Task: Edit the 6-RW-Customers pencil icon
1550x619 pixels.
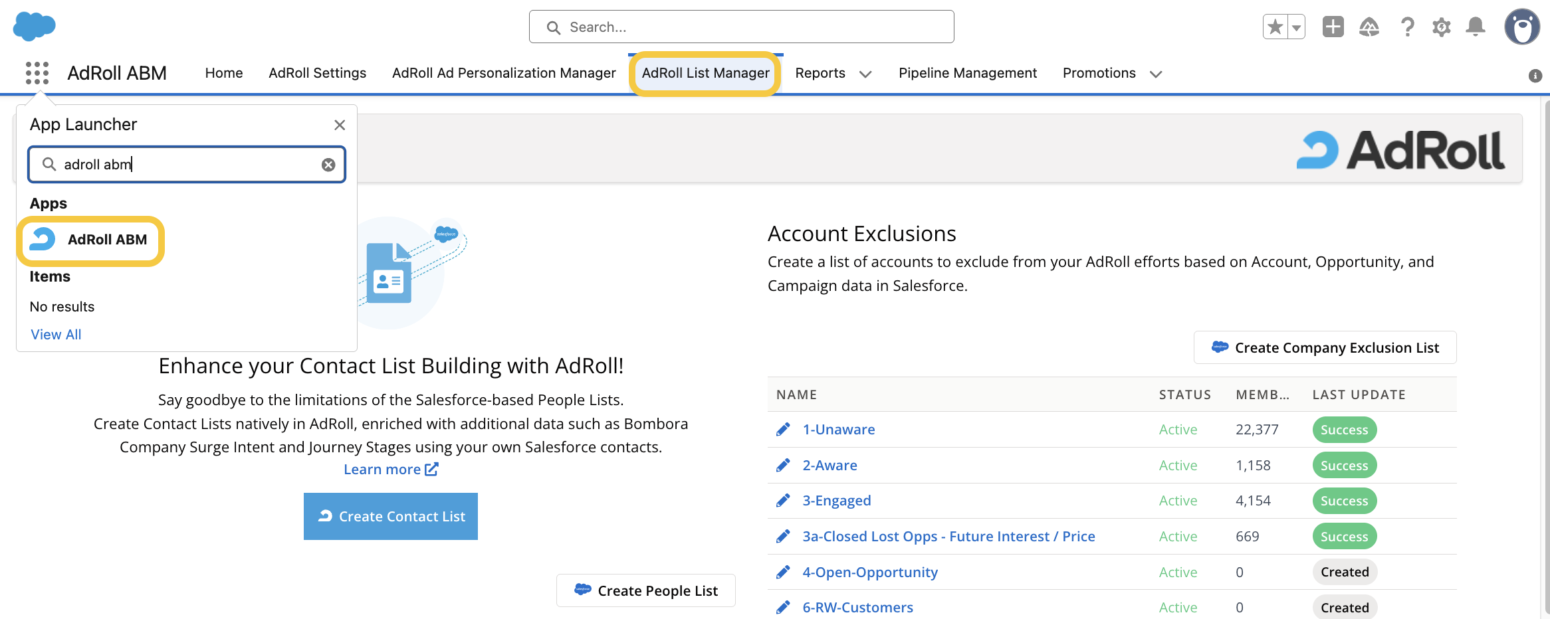Action: point(783,608)
